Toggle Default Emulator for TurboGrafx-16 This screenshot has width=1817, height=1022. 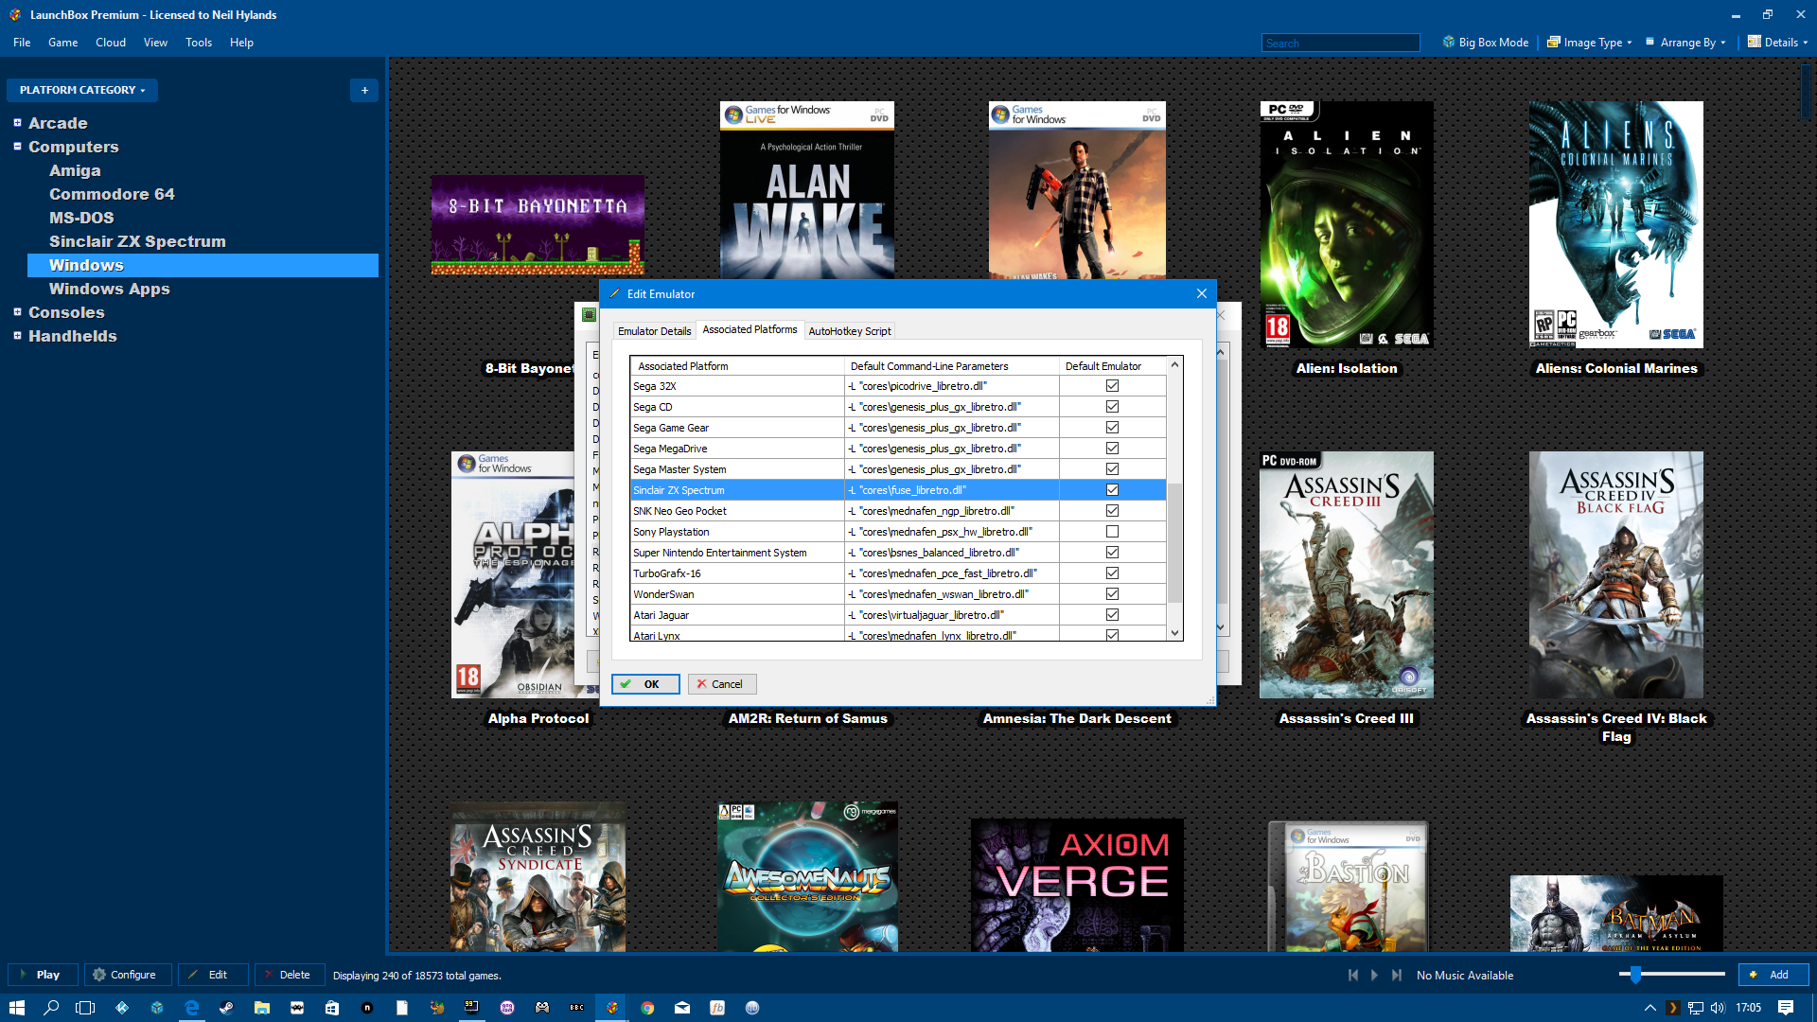pyautogui.click(x=1112, y=573)
